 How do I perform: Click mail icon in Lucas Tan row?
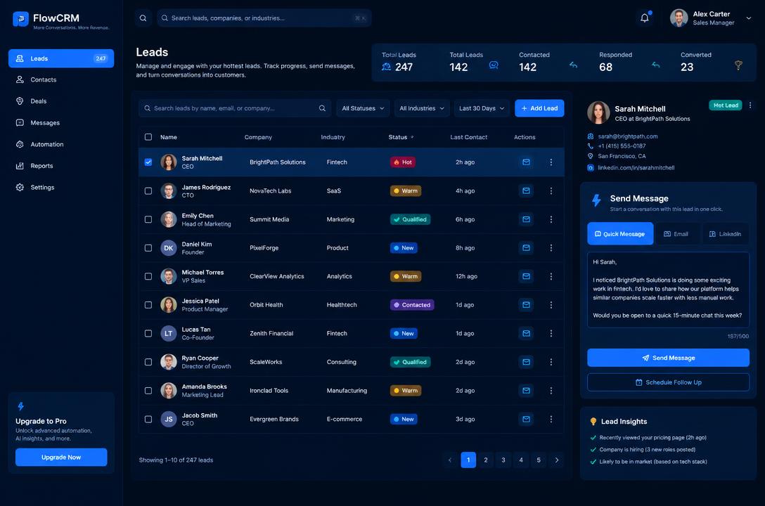(x=526, y=333)
